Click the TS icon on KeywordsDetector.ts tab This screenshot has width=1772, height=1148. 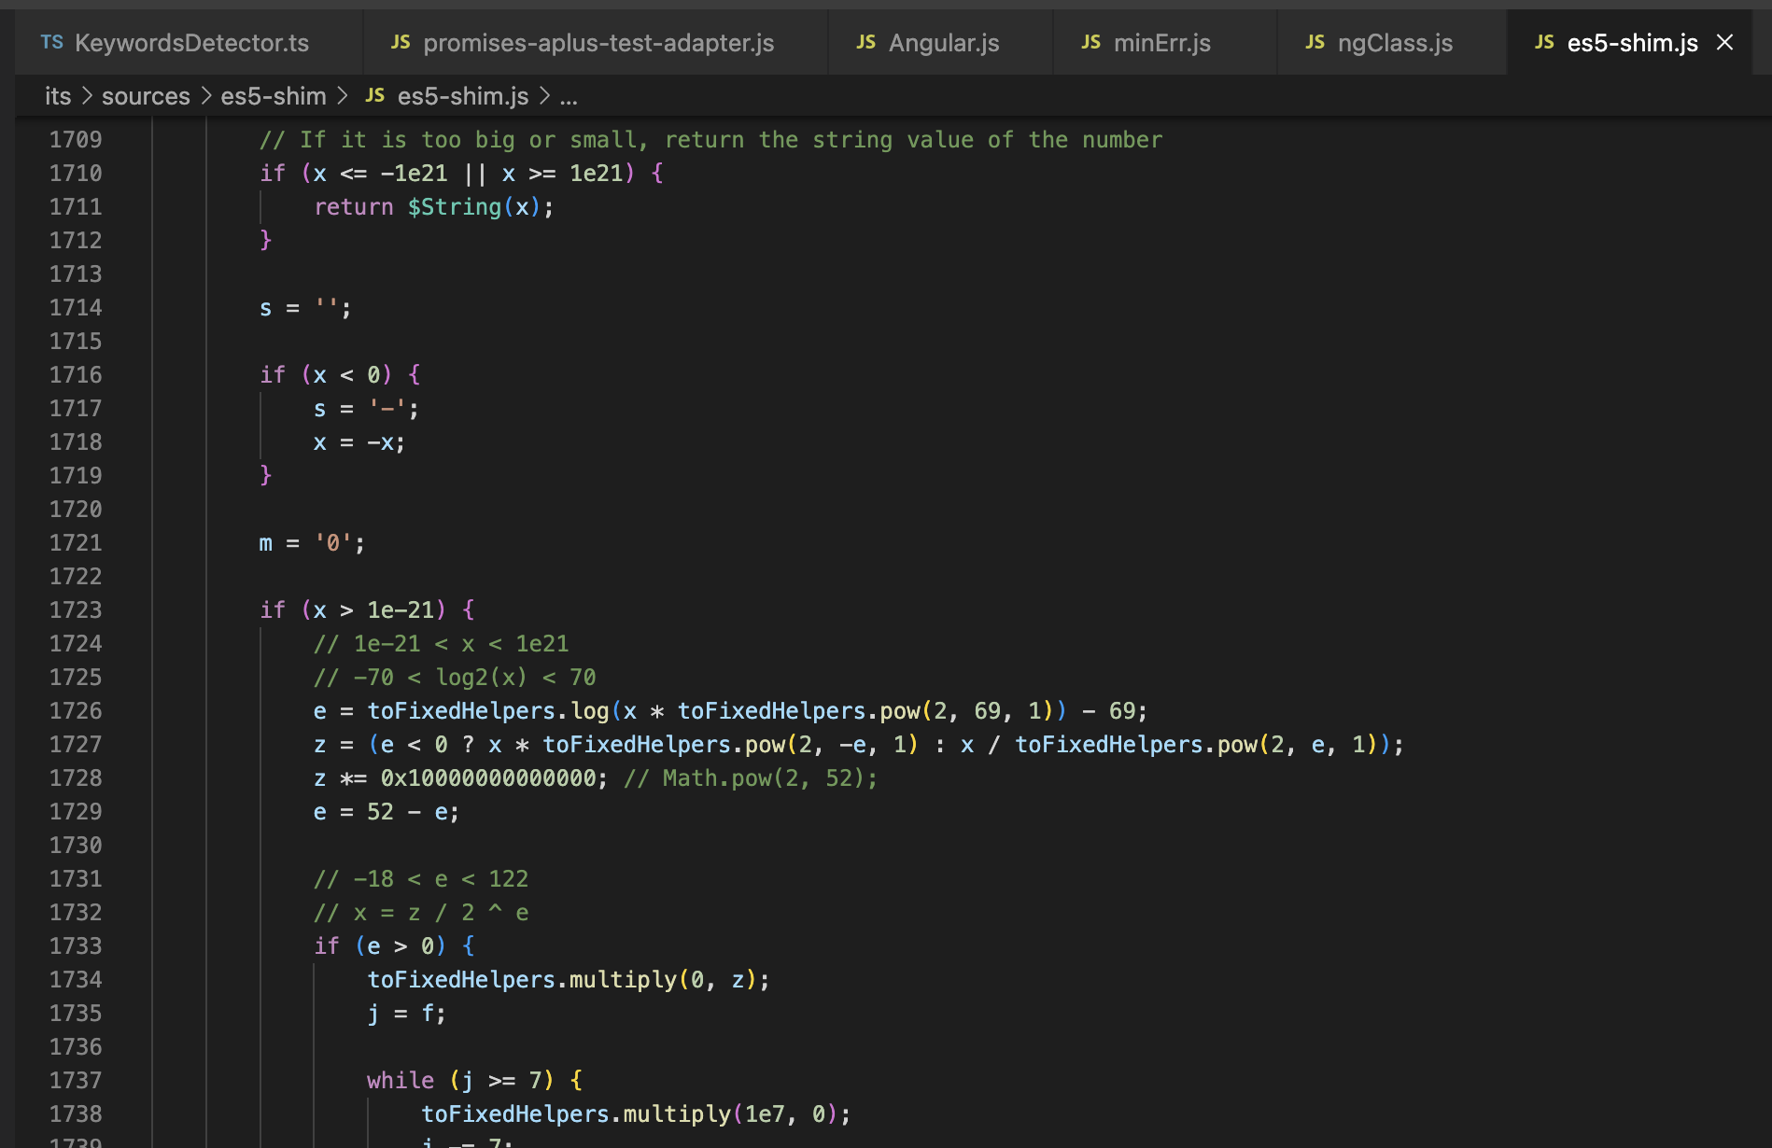tap(53, 42)
